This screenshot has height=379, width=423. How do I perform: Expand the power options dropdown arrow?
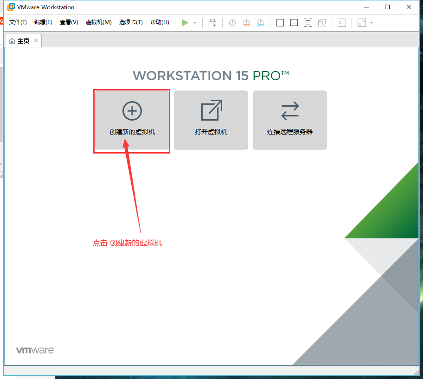(x=195, y=23)
